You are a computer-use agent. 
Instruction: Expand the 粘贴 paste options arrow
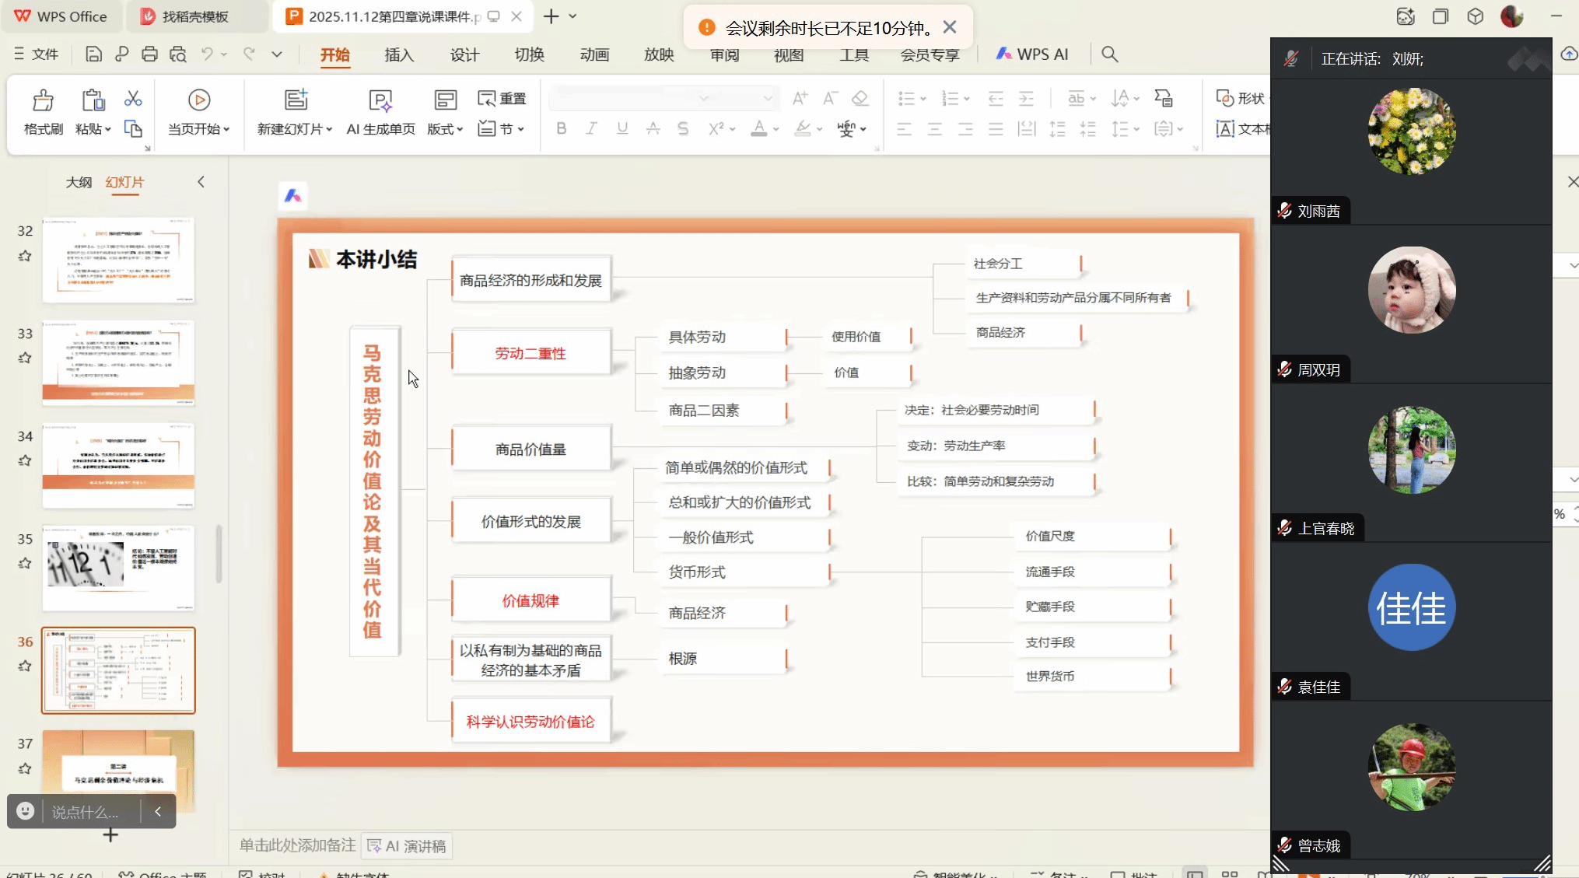click(107, 130)
